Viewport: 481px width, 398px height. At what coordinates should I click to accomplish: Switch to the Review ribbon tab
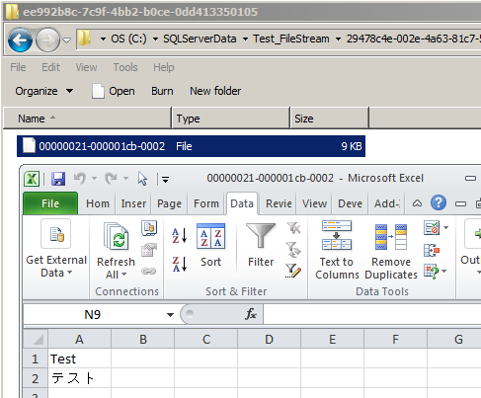point(279,203)
